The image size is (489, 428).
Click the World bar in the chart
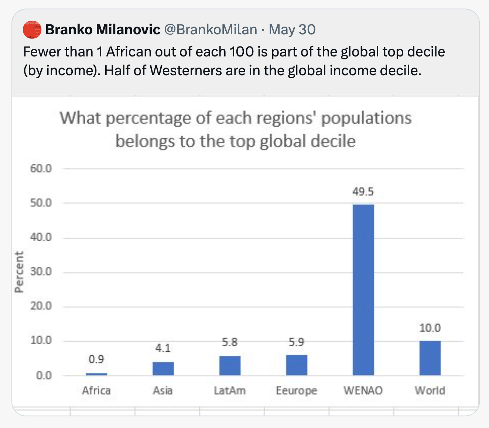click(x=430, y=358)
